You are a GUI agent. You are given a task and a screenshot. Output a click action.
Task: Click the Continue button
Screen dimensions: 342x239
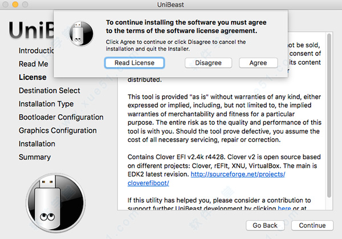tap(312, 225)
